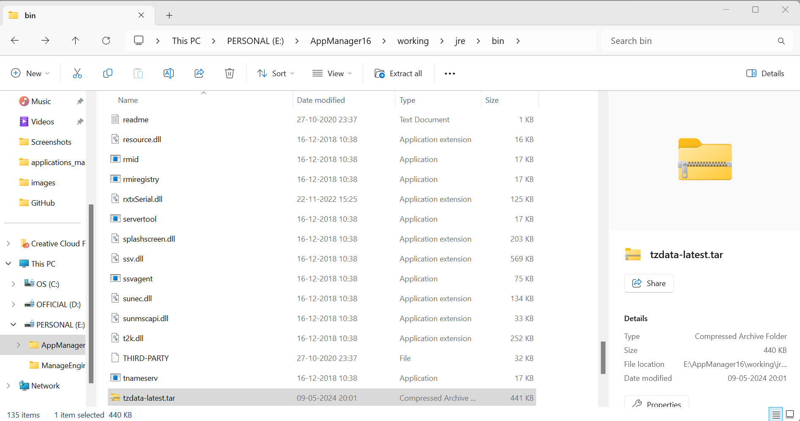Click the Rename icon in toolbar
Image resolution: width=800 pixels, height=421 pixels.
[168, 74]
